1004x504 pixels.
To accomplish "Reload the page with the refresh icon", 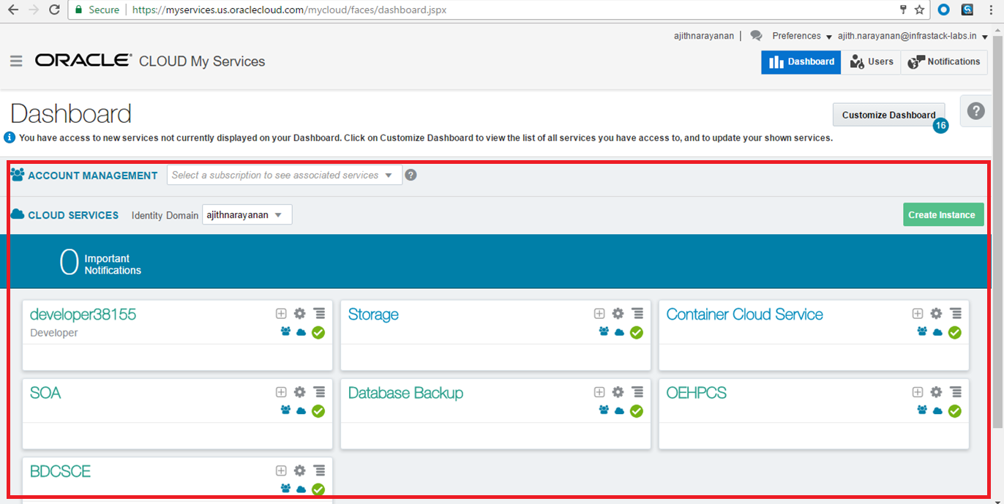I will point(54,10).
